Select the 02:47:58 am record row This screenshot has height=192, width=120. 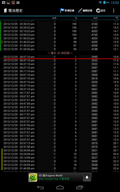60,147
